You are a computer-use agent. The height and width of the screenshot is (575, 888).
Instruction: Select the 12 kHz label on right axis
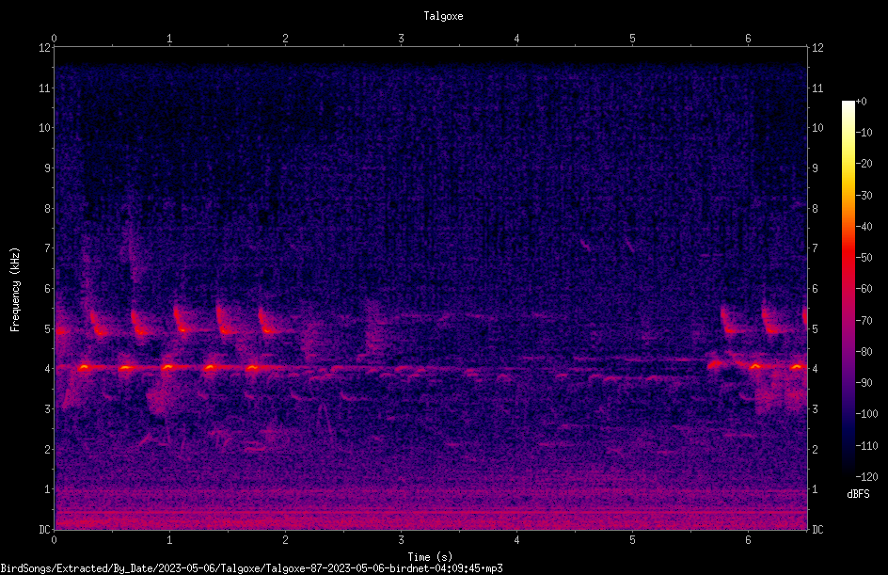point(817,48)
